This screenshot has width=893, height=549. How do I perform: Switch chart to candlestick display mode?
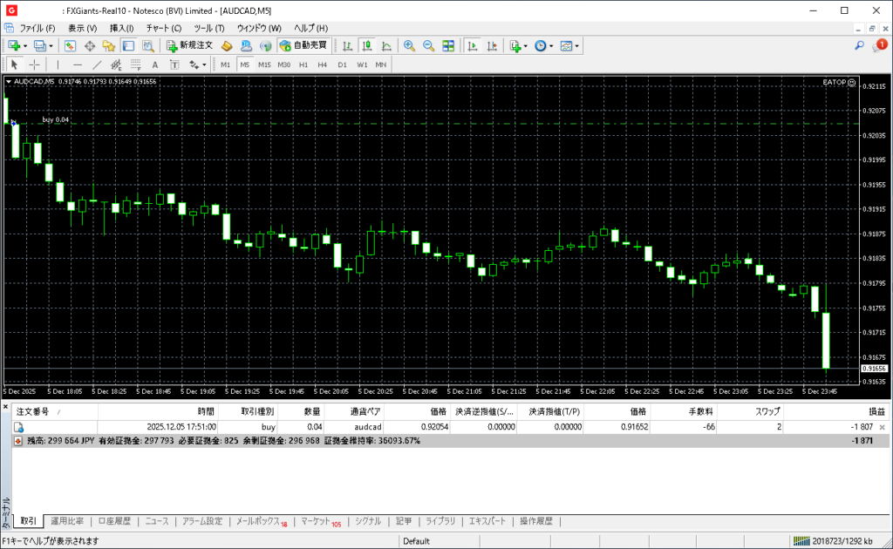tap(367, 45)
